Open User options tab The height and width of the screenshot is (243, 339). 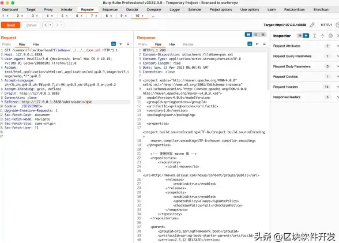tap(250, 9)
